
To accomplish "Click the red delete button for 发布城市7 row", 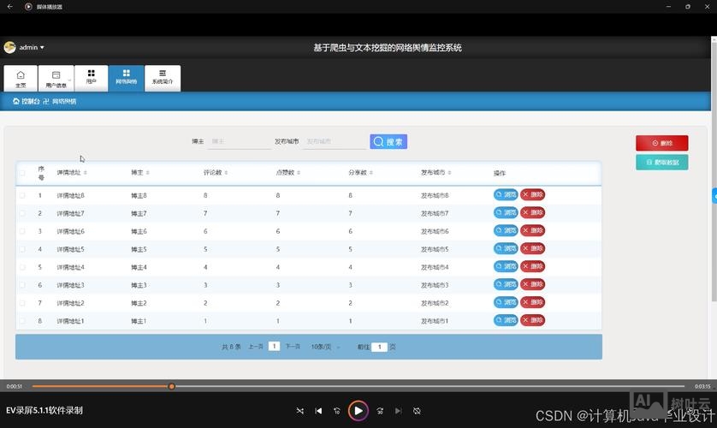I will coord(533,212).
